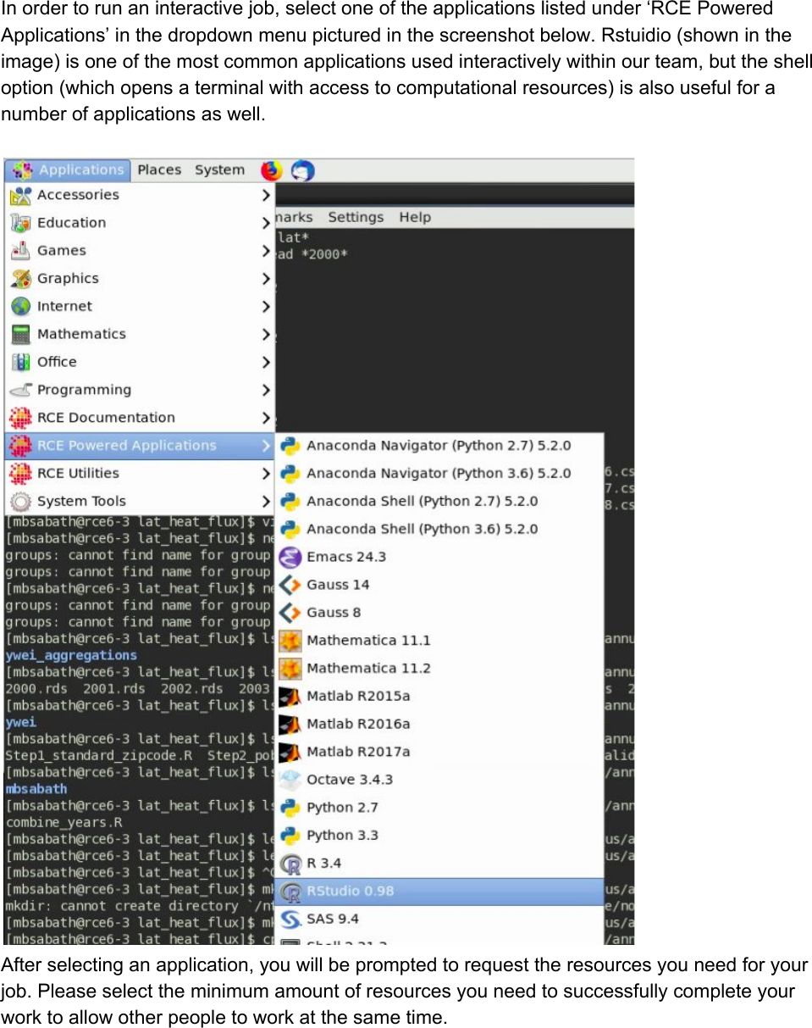Viewport: 812px width, 1028px height.
Task: Click the R 3.4 icon
Action: [x=290, y=864]
